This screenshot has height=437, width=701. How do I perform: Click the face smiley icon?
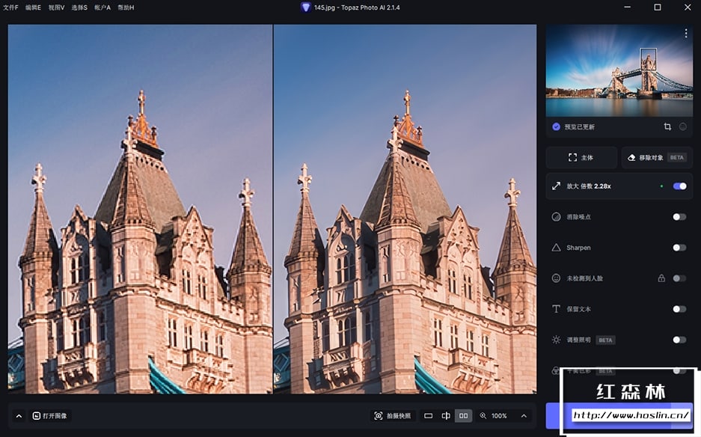556,278
